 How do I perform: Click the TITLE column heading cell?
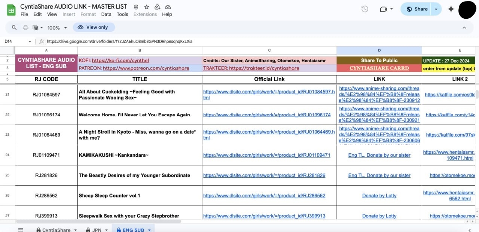(x=140, y=79)
